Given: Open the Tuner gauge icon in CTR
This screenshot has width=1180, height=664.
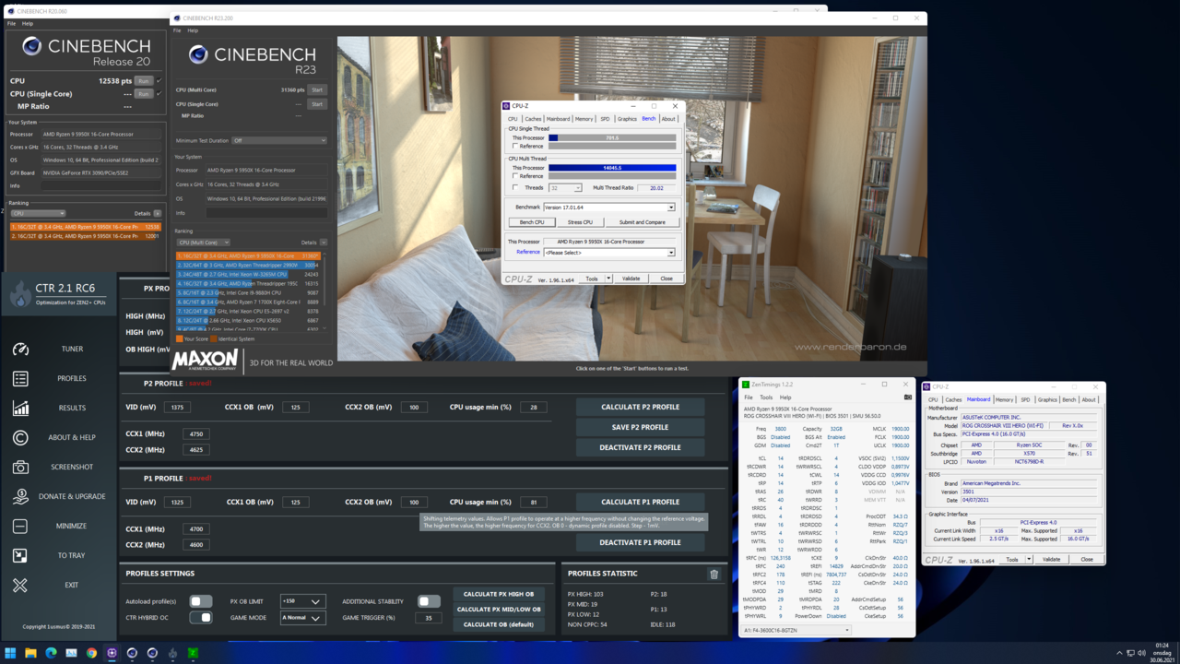Looking at the screenshot, I should click(20, 350).
